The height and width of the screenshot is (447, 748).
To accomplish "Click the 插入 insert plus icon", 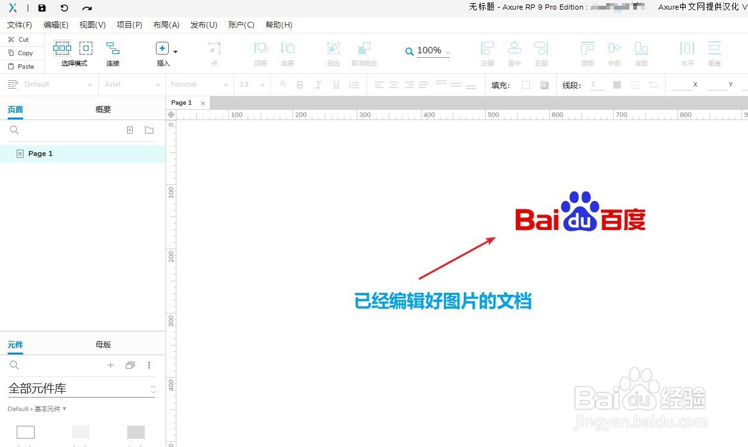I will pos(162,48).
